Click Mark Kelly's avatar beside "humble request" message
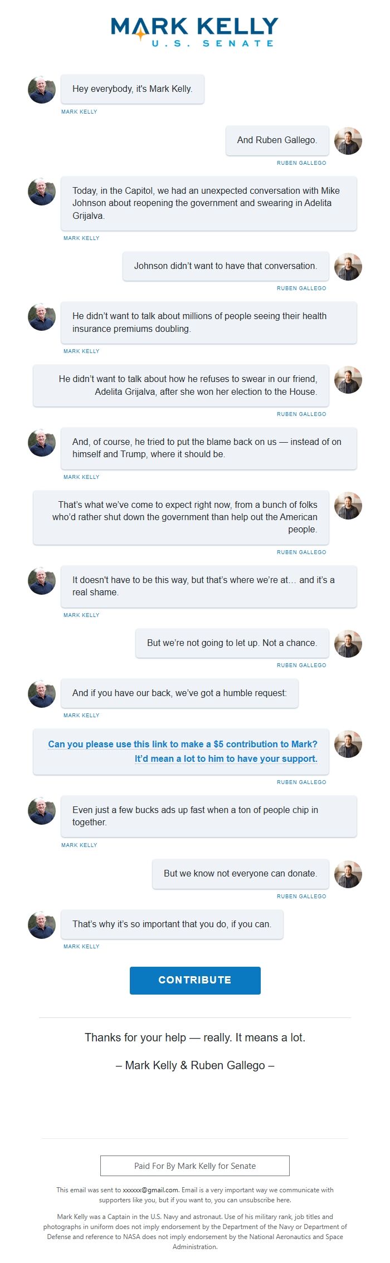The height and width of the screenshot is (1263, 390). (42, 694)
